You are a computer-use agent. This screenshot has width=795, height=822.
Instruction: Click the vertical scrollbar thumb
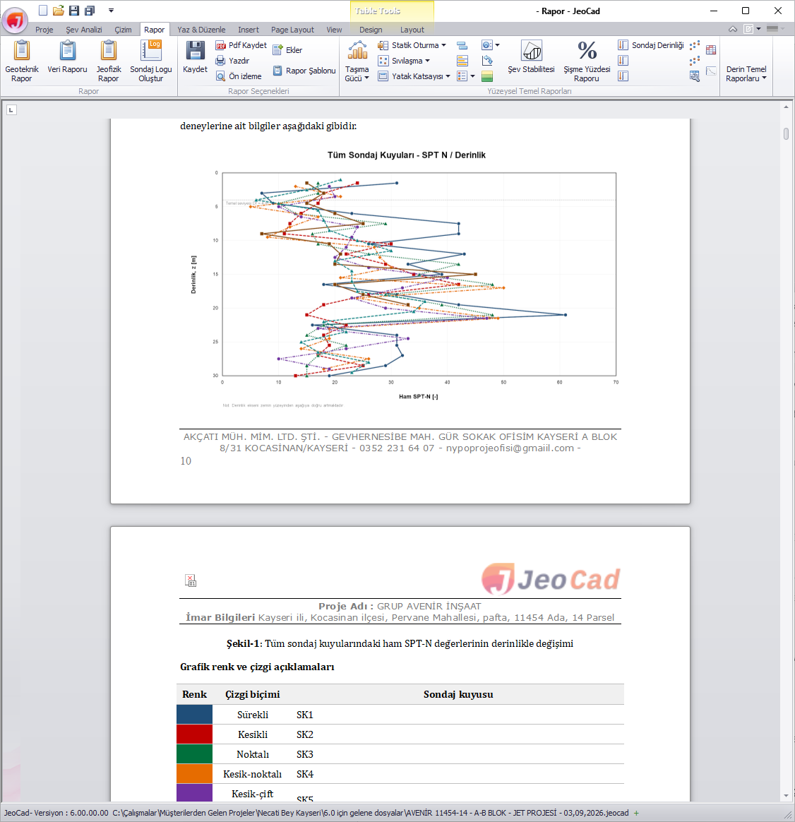(x=786, y=133)
